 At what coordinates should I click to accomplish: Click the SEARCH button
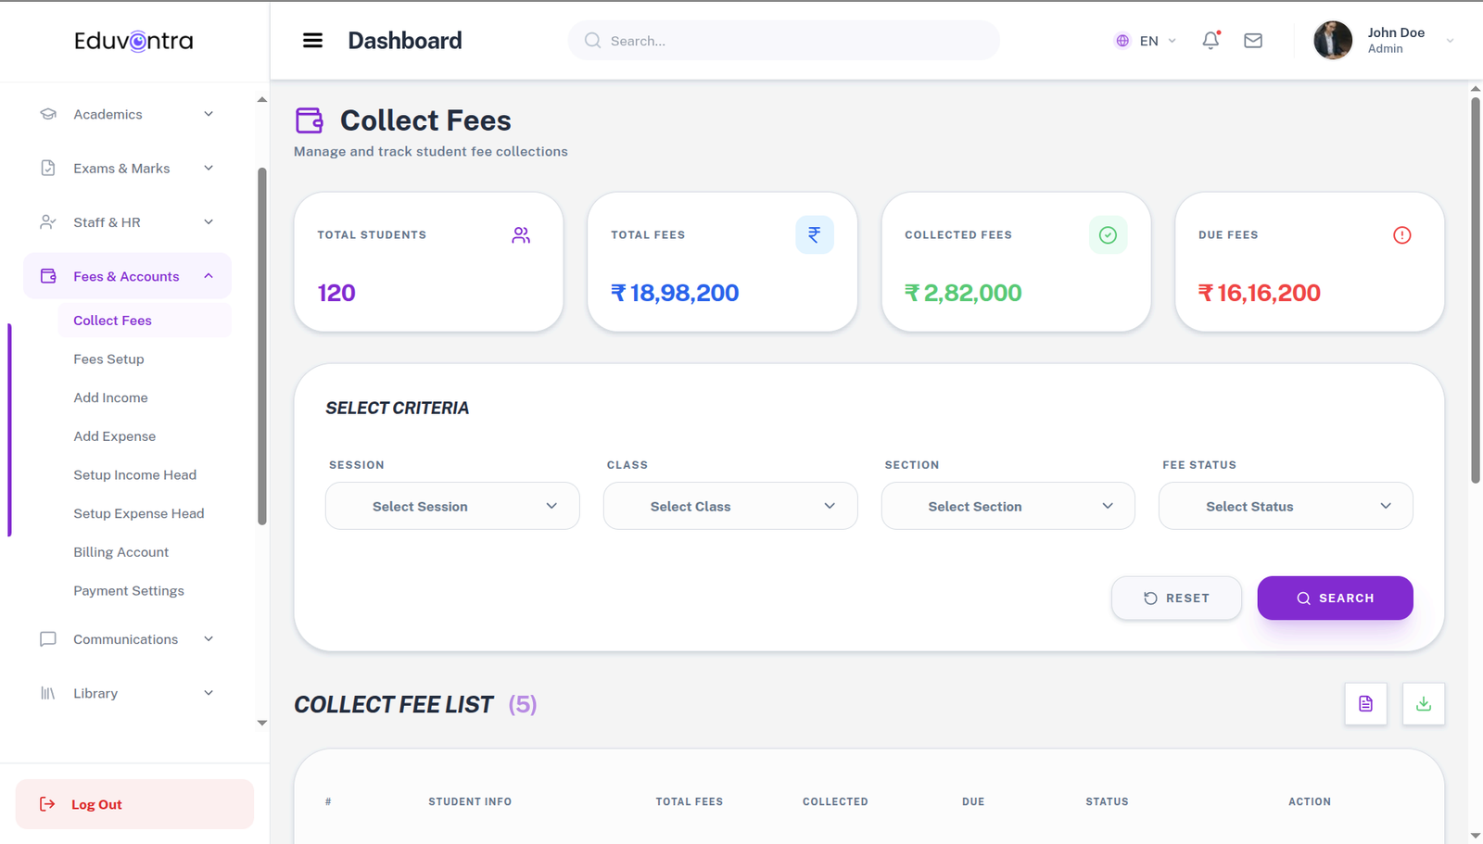tap(1335, 598)
